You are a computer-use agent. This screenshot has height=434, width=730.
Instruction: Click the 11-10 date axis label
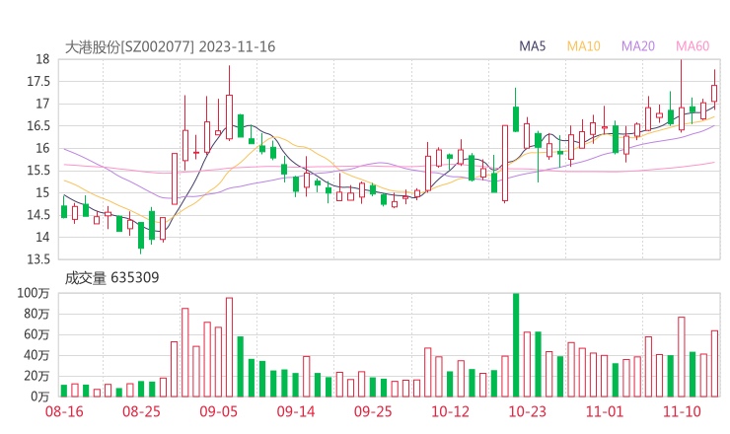[x=682, y=411]
